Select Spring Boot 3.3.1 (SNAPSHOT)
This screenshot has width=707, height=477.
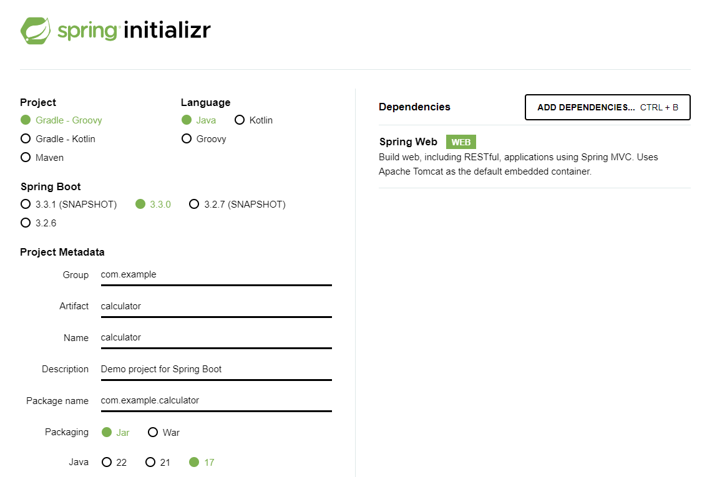(69, 205)
